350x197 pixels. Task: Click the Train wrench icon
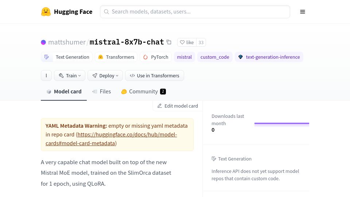click(61, 76)
